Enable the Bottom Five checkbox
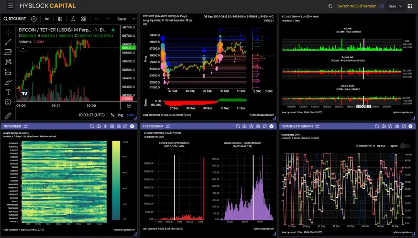Screen dimensions: 418x238 pos(356,146)
